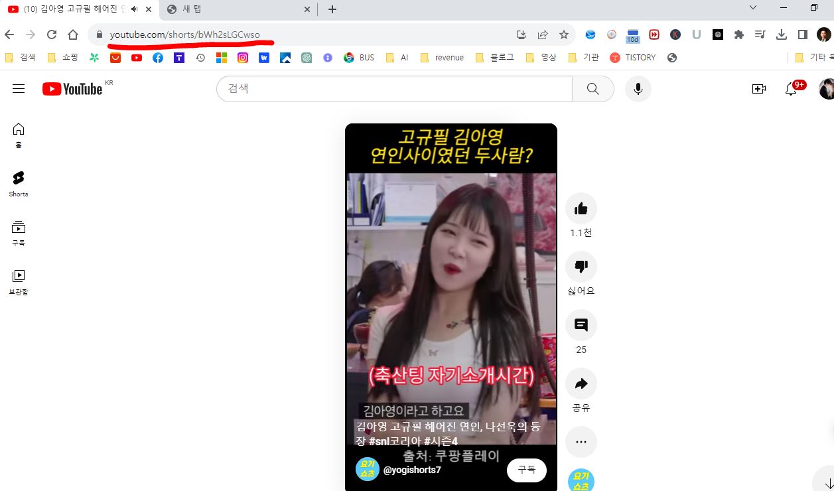This screenshot has height=491, width=834.
Task: Open the three-dot more options
Action: click(581, 442)
